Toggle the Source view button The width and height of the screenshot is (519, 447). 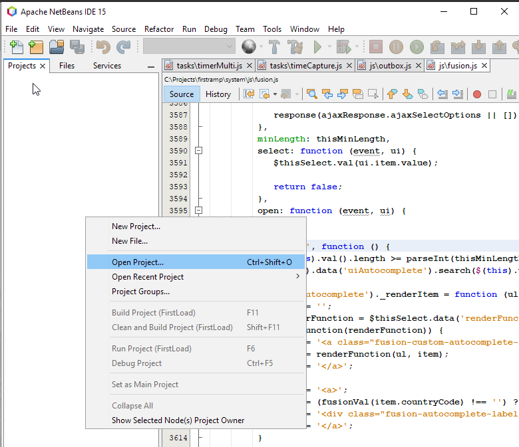pyautogui.click(x=181, y=94)
